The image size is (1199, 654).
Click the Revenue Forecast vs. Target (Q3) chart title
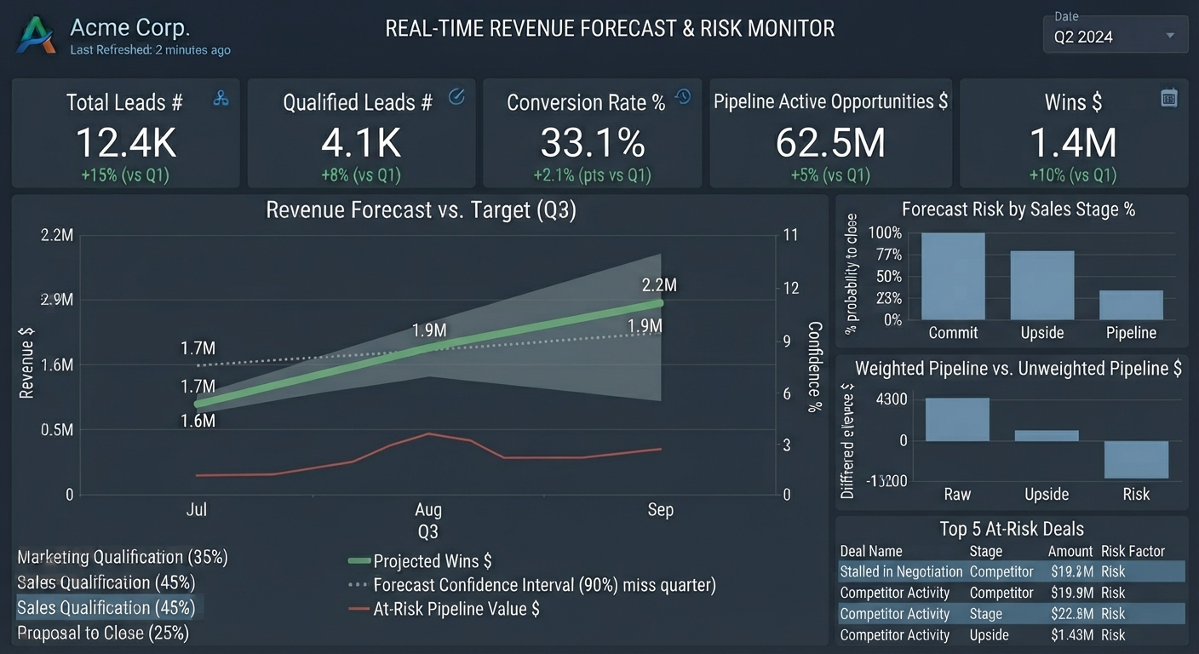[x=421, y=210]
